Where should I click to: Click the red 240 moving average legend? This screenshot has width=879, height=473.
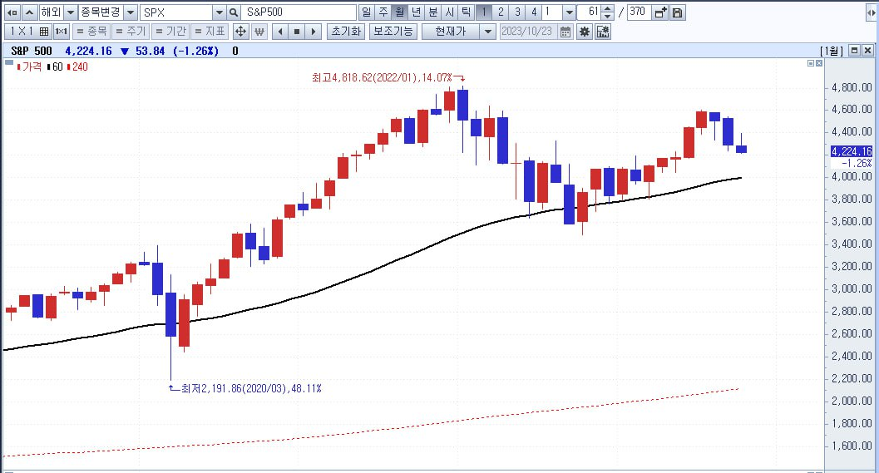point(77,67)
